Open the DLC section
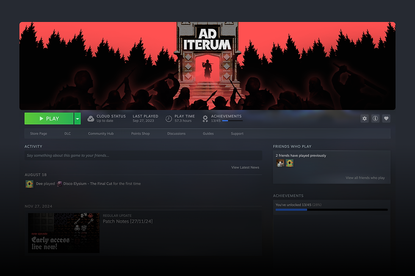The height and width of the screenshot is (276, 415). (x=67, y=134)
